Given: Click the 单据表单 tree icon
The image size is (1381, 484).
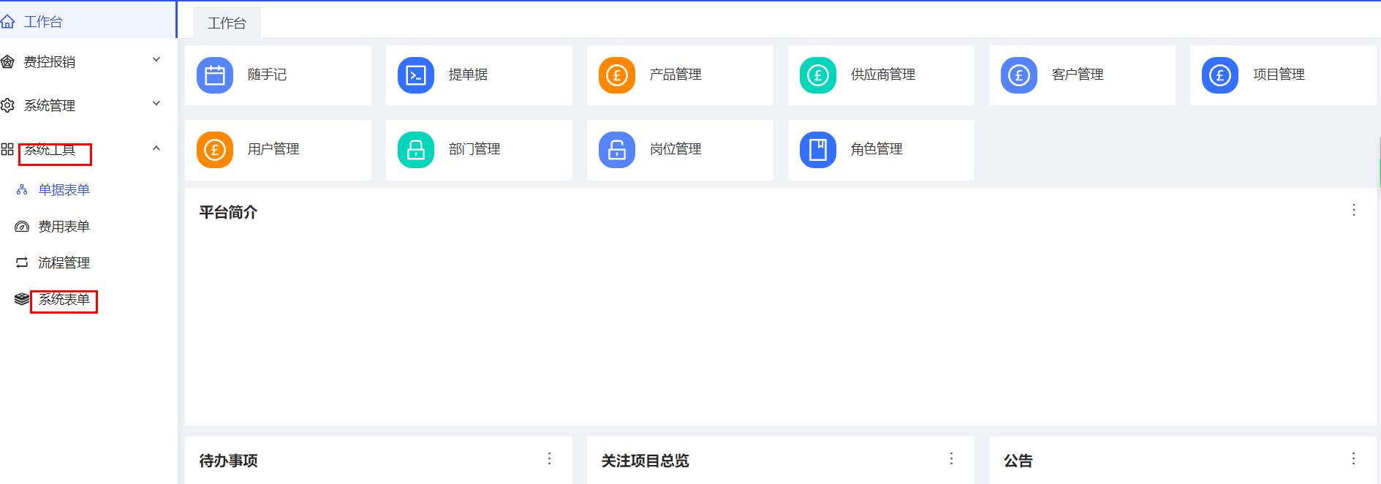Looking at the screenshot, I should pyautogui.click(x=22, y=190).
